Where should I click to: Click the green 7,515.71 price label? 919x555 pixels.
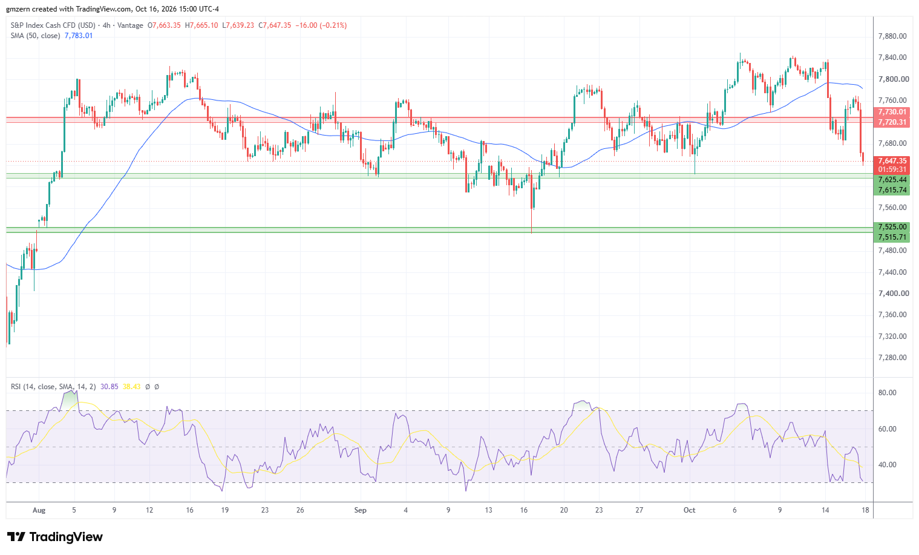coord(892,237)
